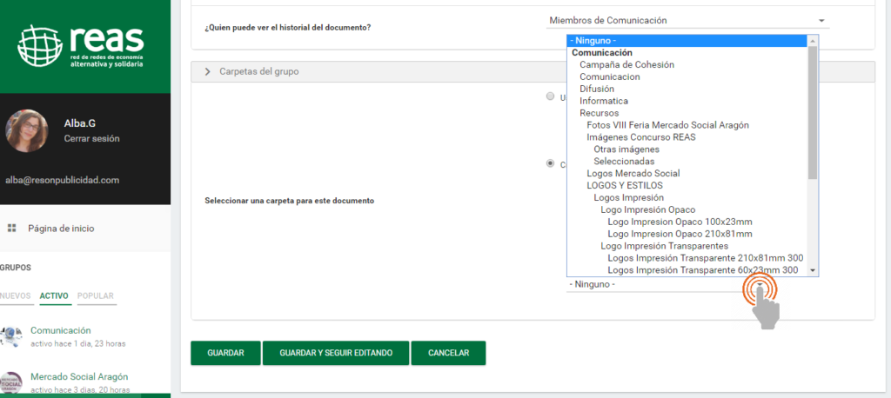Click the Guardar button
This screenshot has height=398, width=891.
coord(225,353)
